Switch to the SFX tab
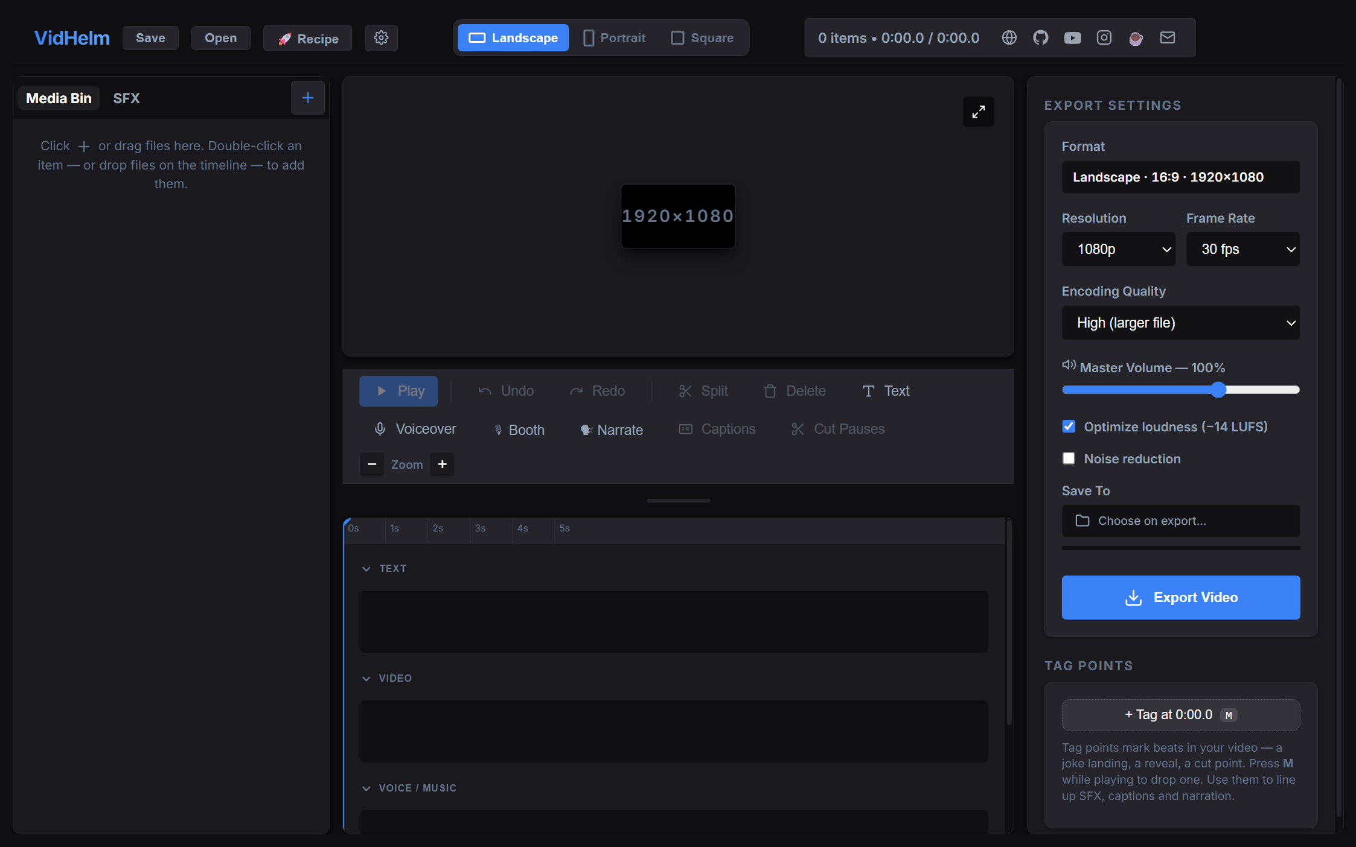 (126, 98)
